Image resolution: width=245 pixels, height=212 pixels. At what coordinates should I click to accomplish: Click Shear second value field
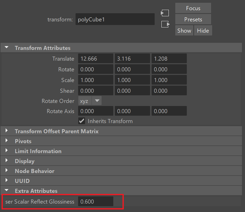tap(132, 91)
